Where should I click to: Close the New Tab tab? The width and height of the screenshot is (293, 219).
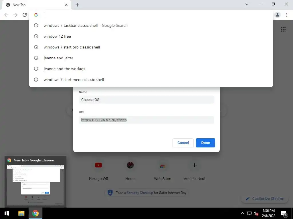tap(66, 5)
